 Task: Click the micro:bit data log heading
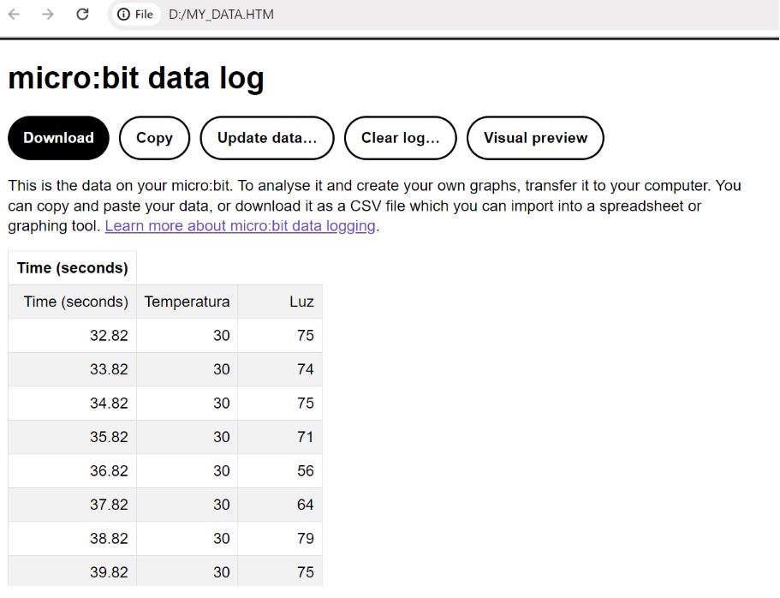click(136, 78)
